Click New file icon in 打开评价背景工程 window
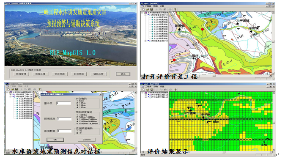This screenshot has height=159, width=282. pos(143,9)
